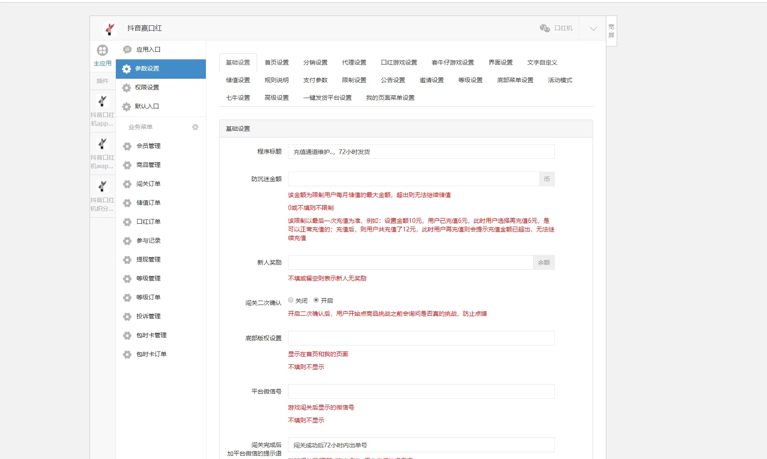Open 会员管理 in the sidebar
The image size is (767, 459).
(148, 146)
